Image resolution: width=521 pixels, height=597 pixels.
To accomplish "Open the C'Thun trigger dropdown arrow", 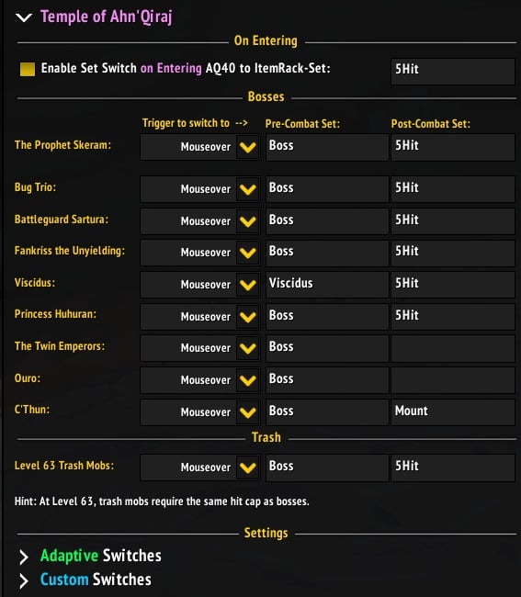I will (248, 412).
